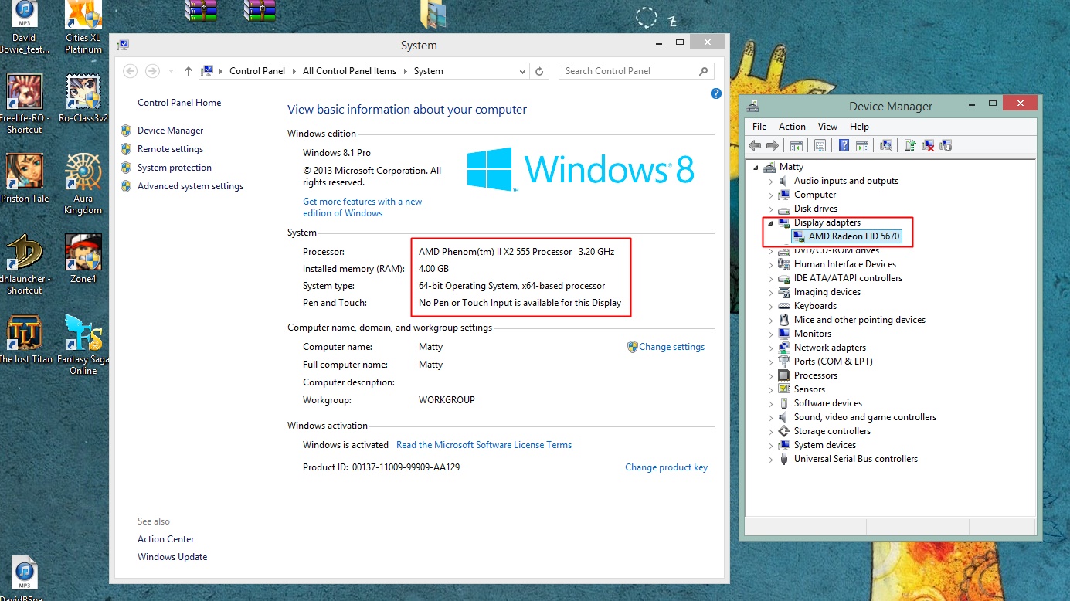Click the Forward arrow in Device Manager toolbar
This screenshot has height=601, width=1070.
pyautogui.click(x=772, y=145)
